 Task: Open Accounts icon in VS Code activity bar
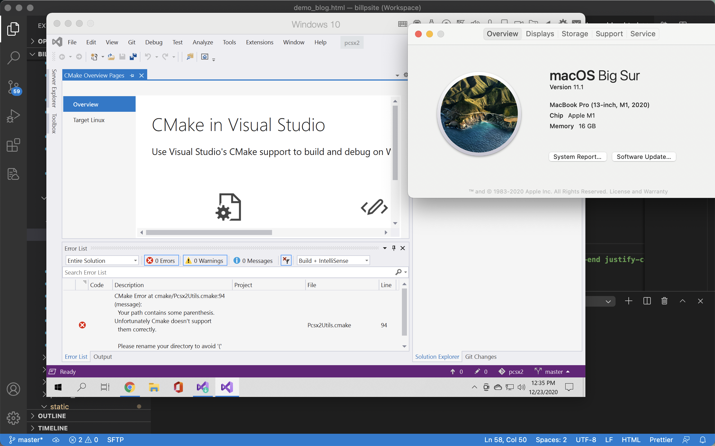(x=13, y=389)
